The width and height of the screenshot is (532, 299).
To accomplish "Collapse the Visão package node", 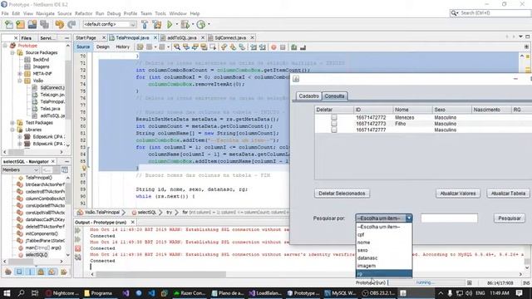I will pos(20,81).
